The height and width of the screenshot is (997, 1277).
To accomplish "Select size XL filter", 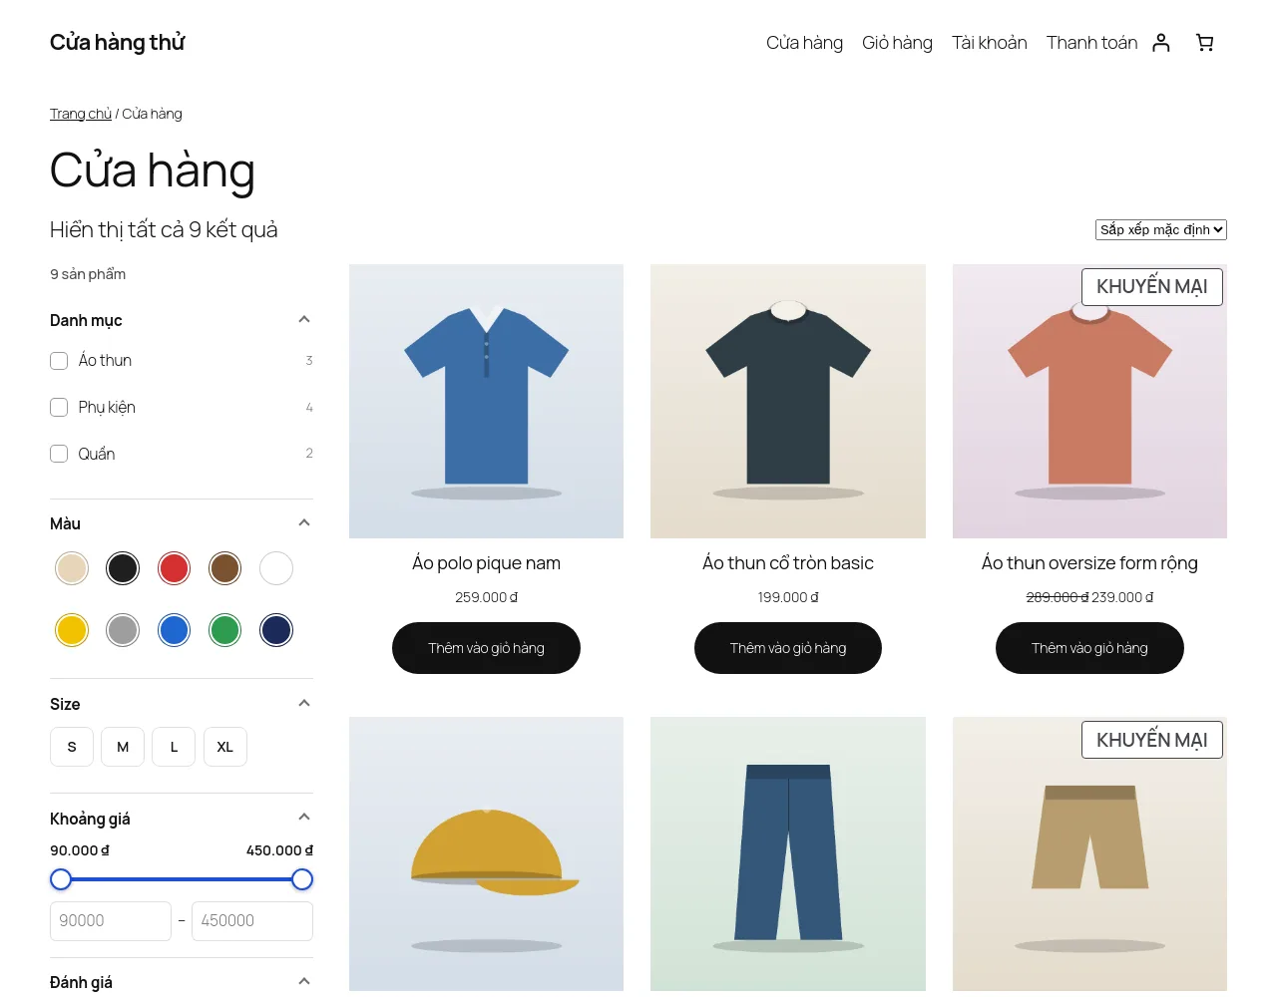I will 225,747.
